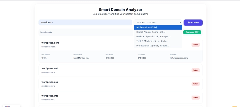This screenshot has width=240, height=107.
Task: Click the REG. DATE column label
Action: click(x=109, y=55)
